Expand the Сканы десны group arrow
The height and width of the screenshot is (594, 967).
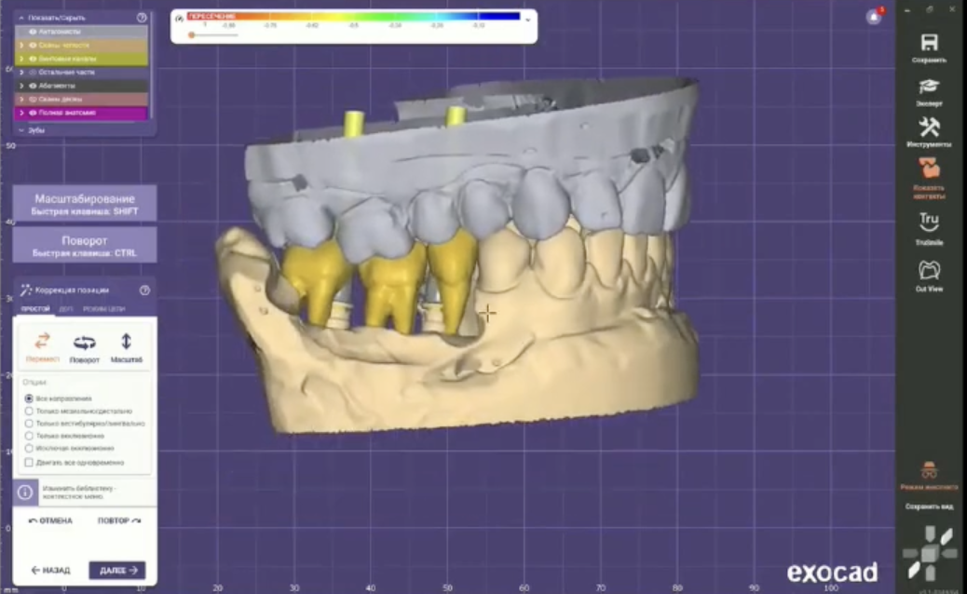coord(21,100)
